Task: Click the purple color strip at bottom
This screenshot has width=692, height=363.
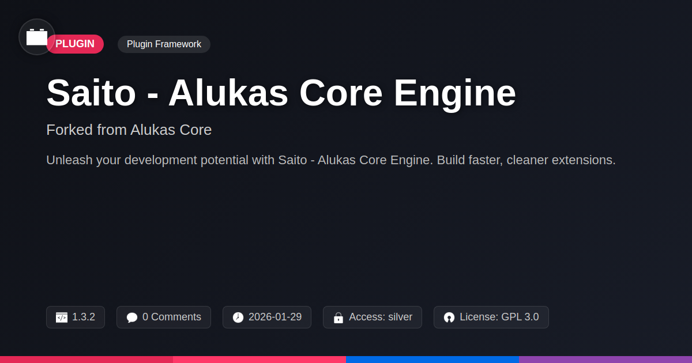Action: click(605, 360)
